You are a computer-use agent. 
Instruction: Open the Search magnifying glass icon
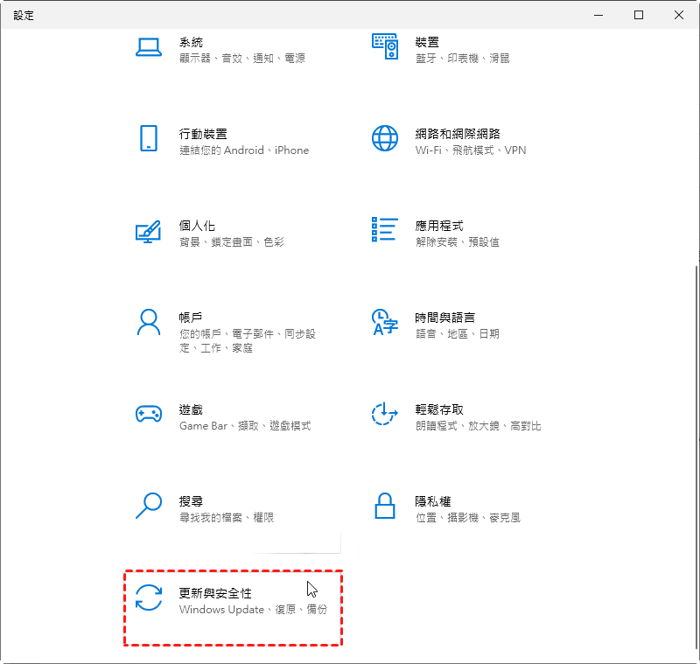(x=149, y=506)
